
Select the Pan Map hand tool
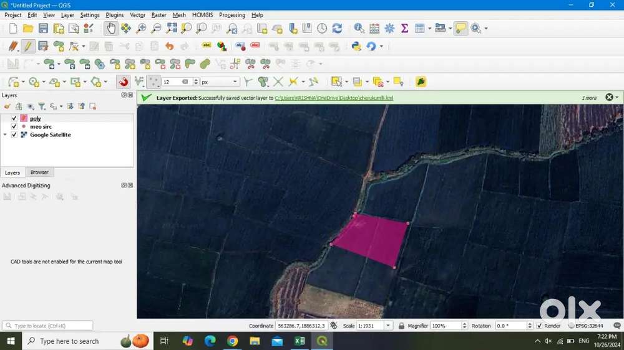111,28
